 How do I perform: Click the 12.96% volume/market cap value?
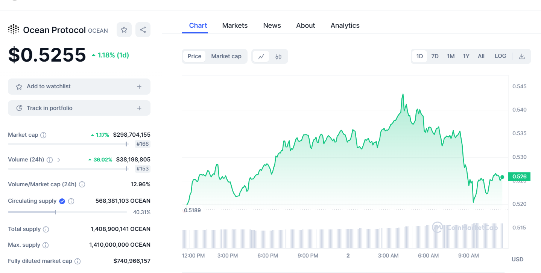(140, 184)
